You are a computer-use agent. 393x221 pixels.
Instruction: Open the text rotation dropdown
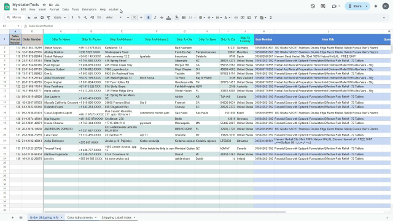[227, 18]
